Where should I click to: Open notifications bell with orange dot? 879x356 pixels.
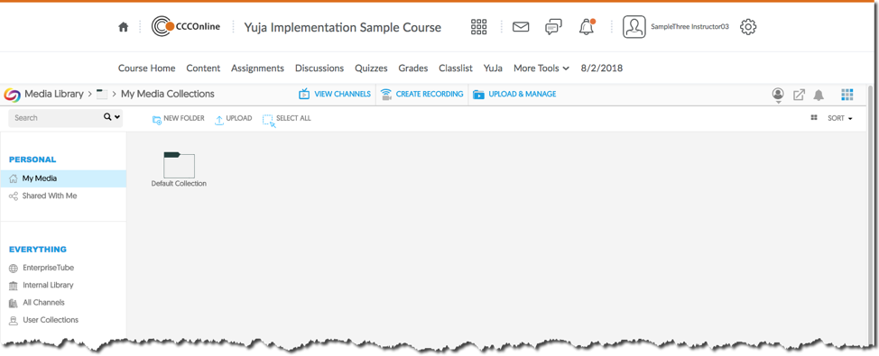point(587,26)
